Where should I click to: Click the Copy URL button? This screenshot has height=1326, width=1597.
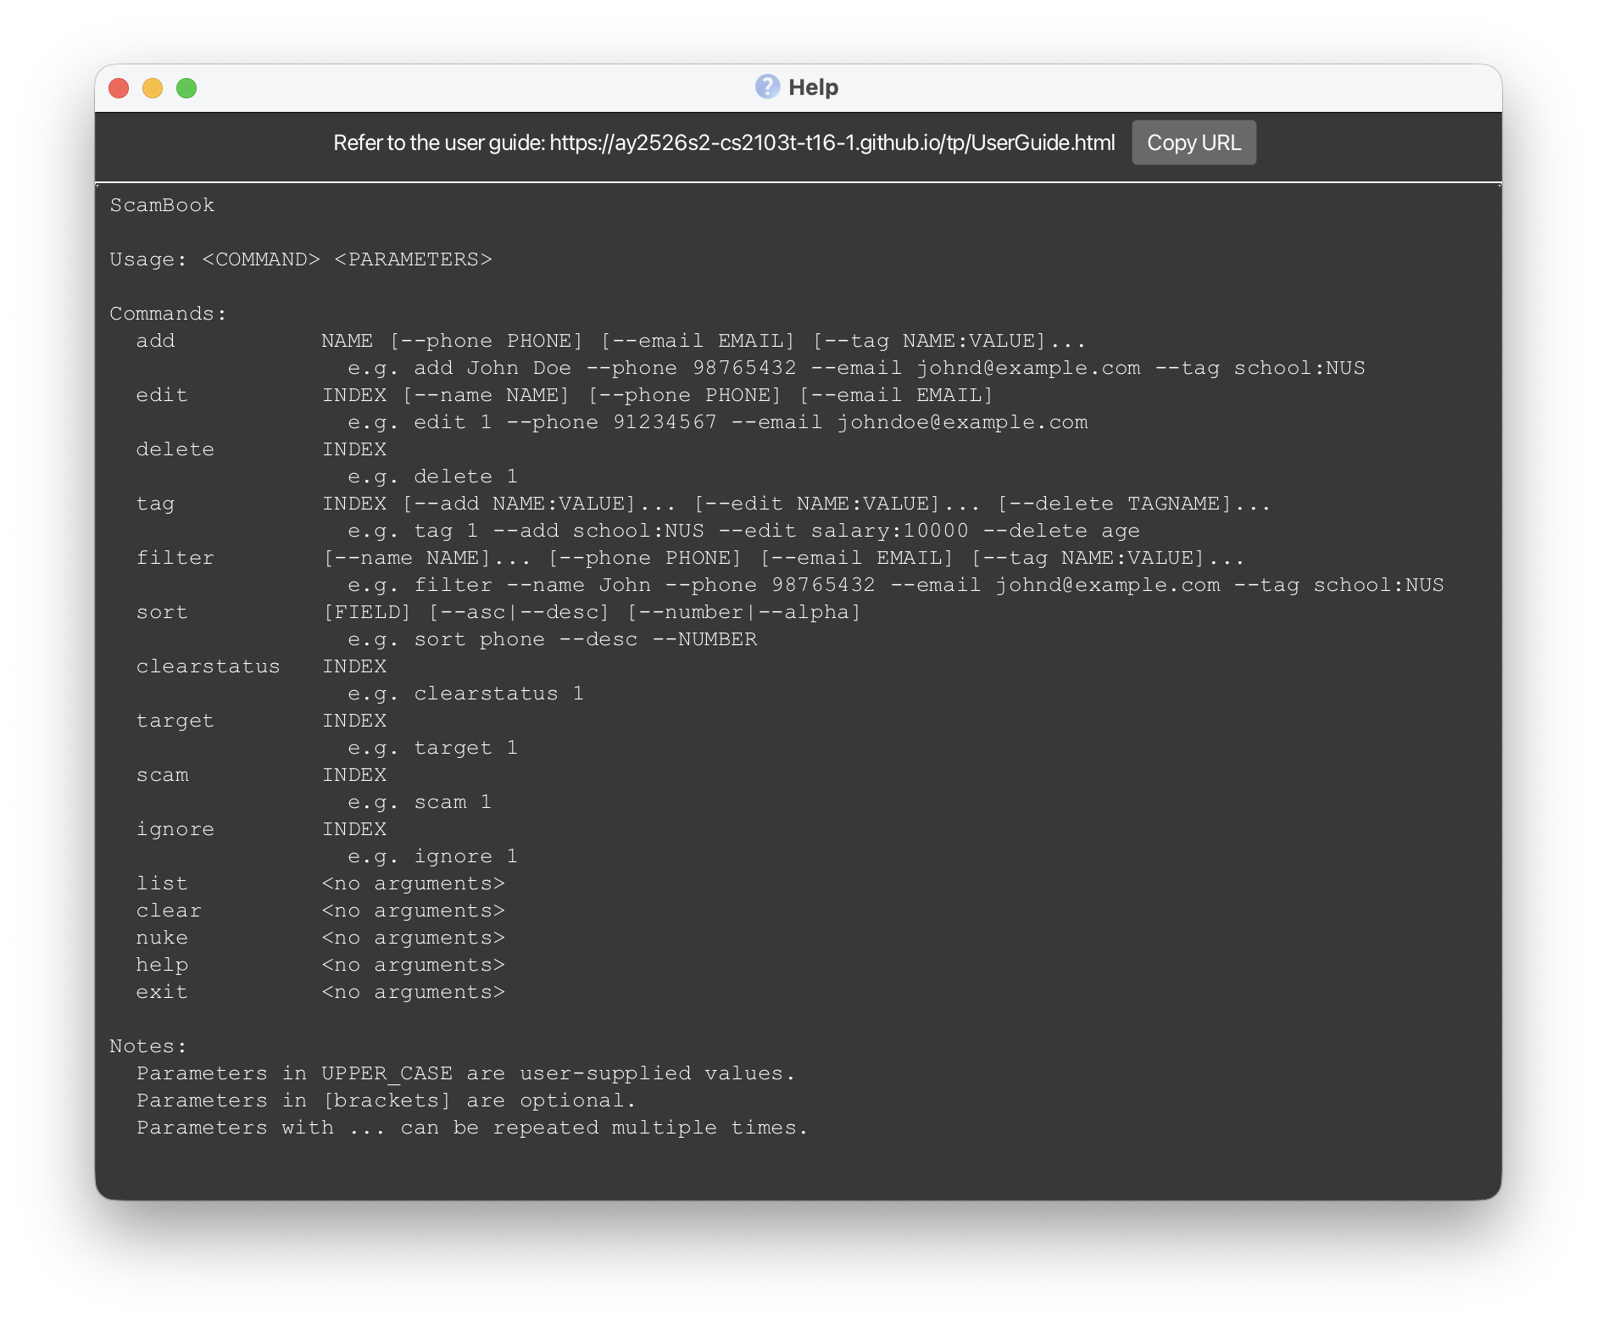tap(1193, 142)
